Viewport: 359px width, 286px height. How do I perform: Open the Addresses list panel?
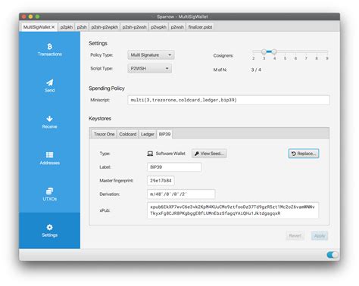50,158
